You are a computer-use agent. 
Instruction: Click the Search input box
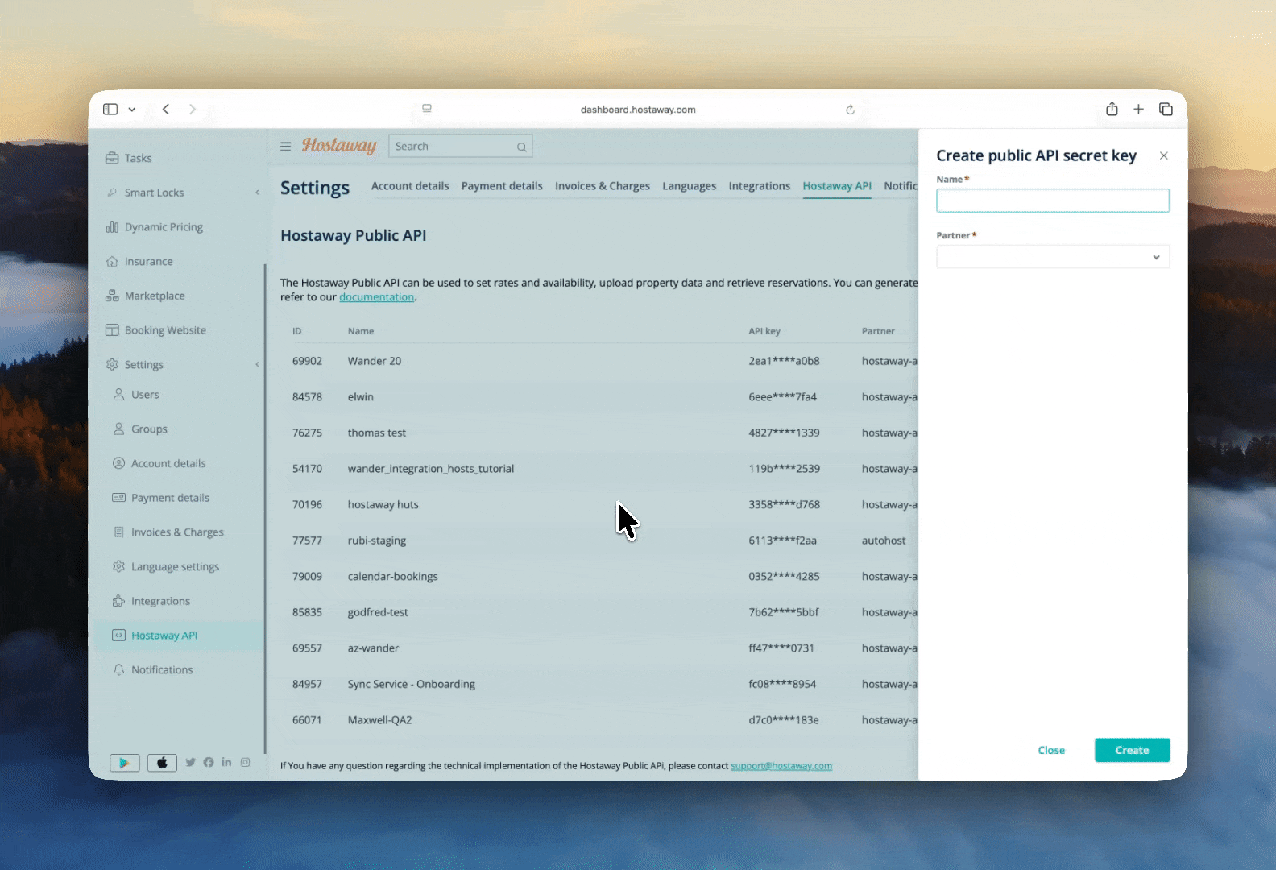tap(460, 147)
